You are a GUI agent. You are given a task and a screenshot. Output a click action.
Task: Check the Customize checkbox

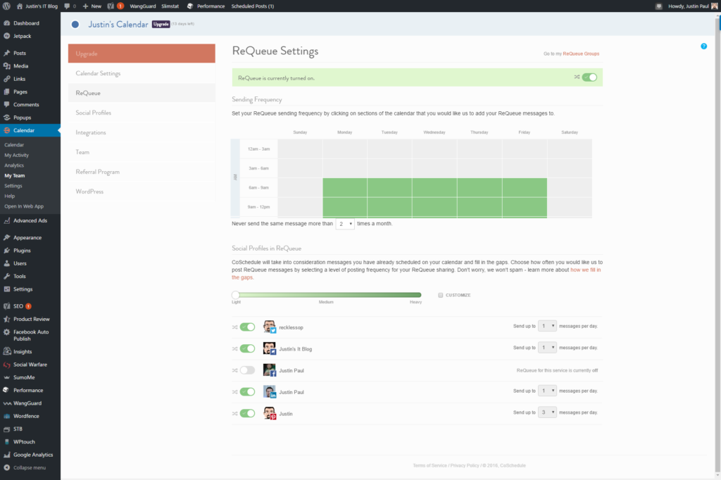click(x=441, y=295)
